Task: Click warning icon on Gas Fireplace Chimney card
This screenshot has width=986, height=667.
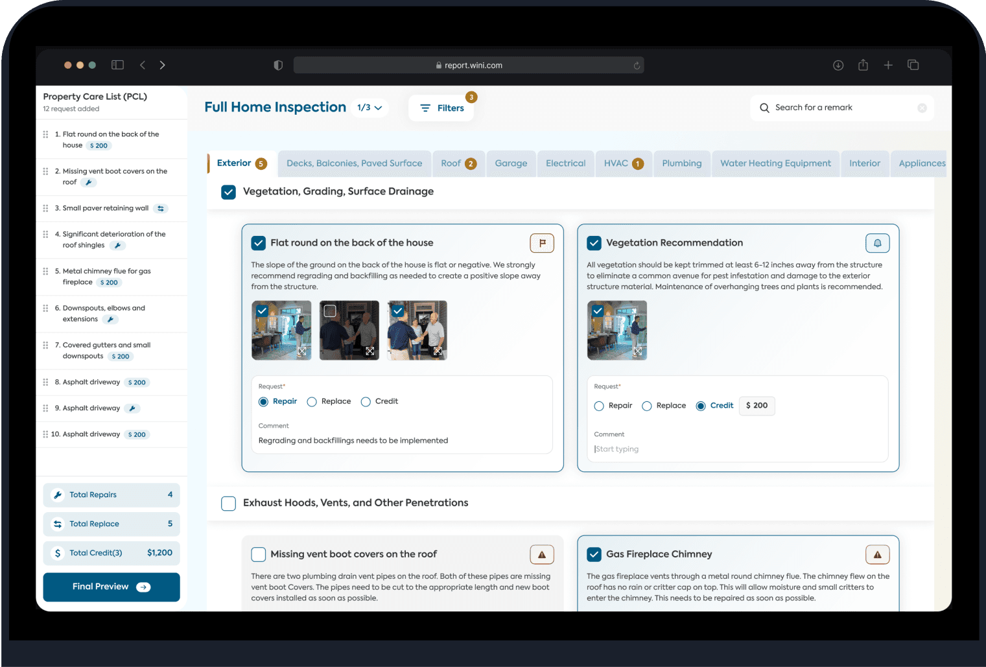Action: click(x=878, y=554)
